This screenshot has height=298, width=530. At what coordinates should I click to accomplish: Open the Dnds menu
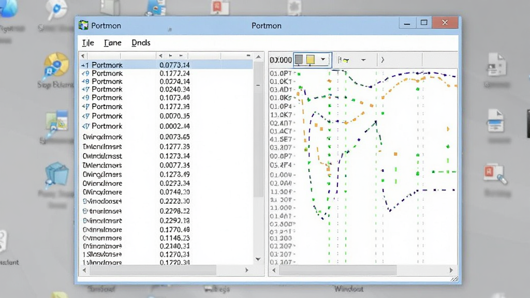(141, 42)
